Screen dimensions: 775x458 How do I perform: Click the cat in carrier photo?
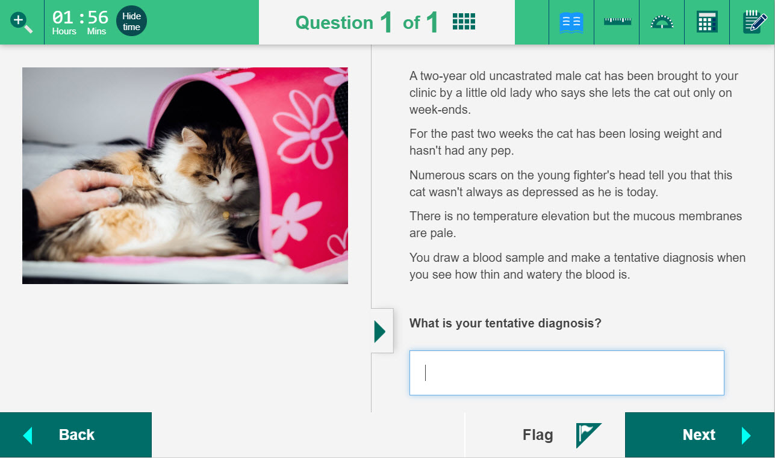coord(185,175)
